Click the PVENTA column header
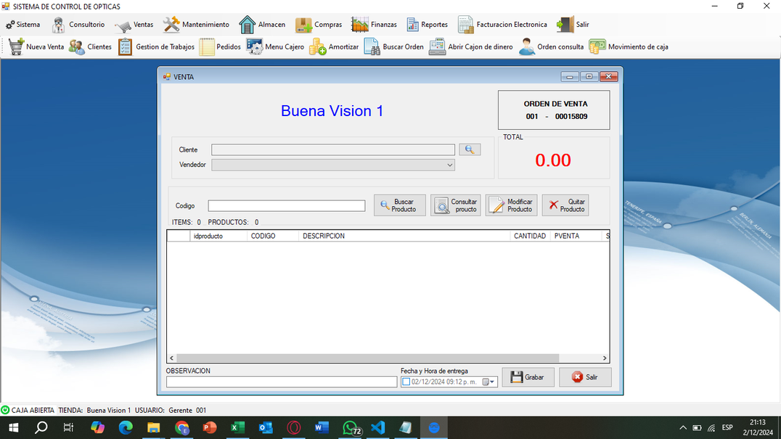781x439 pixels. [x=576, y=236]
